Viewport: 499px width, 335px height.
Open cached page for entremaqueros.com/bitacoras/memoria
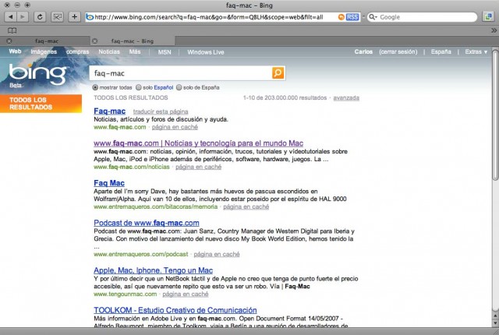pyautogui.click(x=246, y=207)
